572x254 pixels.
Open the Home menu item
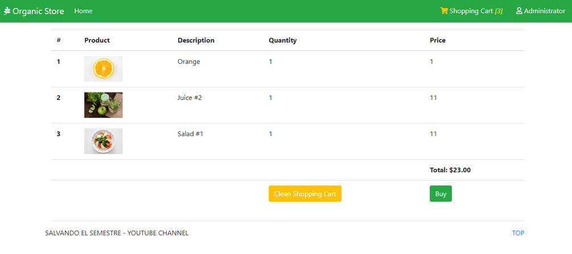[83, 11]
